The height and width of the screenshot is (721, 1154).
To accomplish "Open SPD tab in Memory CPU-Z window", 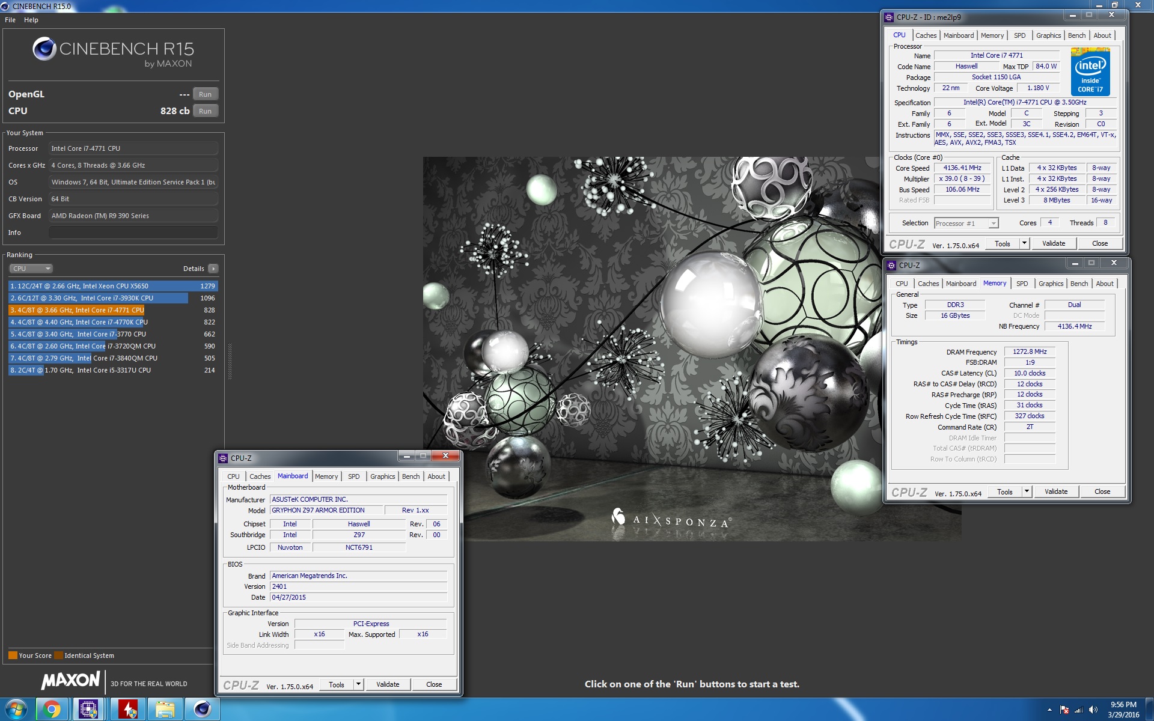I will pyautogui.click(x=1022, y=284).
